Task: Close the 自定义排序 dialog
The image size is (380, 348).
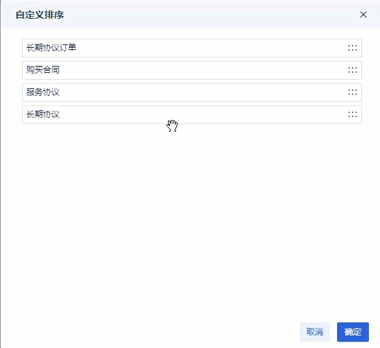Action: (363, 15)
